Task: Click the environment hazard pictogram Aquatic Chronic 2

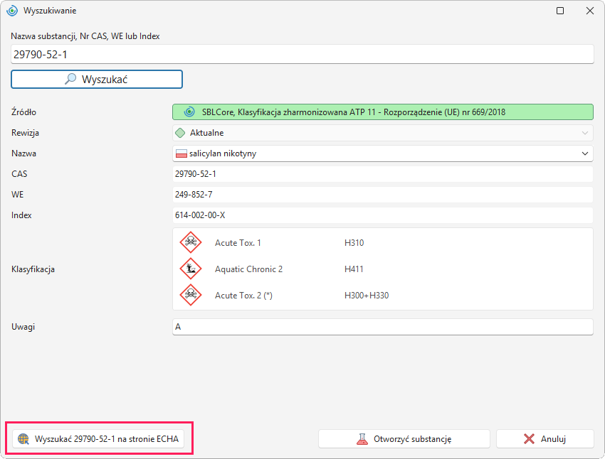Action: click(191, 269)
